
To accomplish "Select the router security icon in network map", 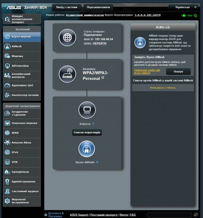I will pyautogui.click(x=67, y=74).
